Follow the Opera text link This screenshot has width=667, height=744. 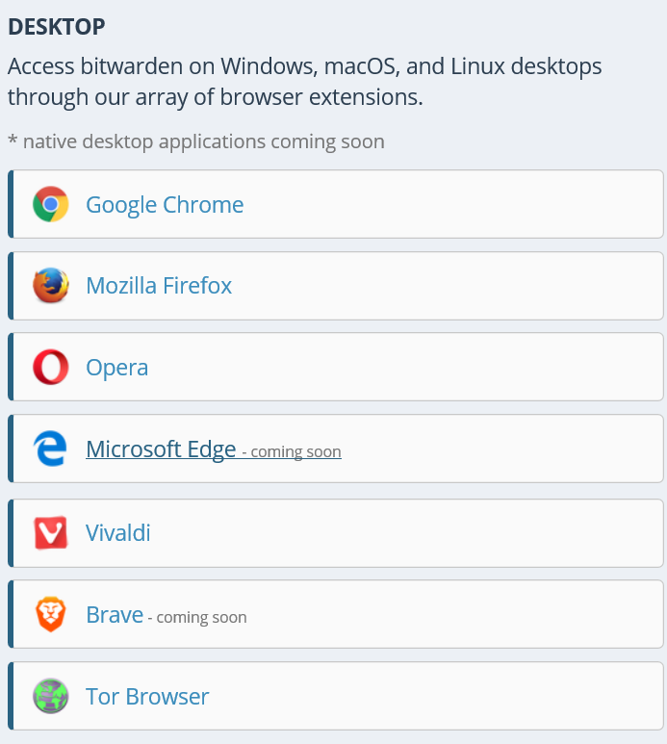pyautogui.click(x=117, y=368)
